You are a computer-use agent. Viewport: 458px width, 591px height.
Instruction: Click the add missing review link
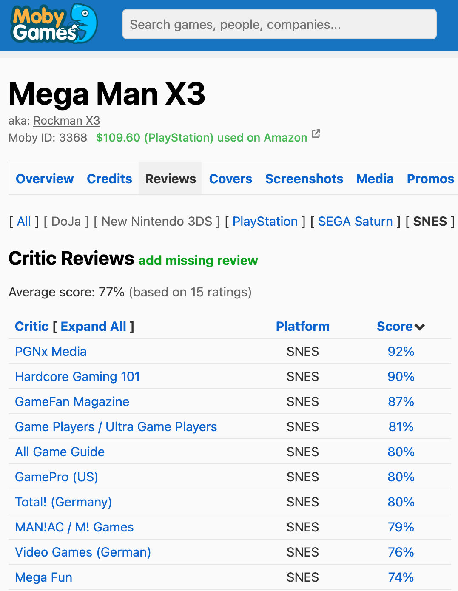click(198, 260)
